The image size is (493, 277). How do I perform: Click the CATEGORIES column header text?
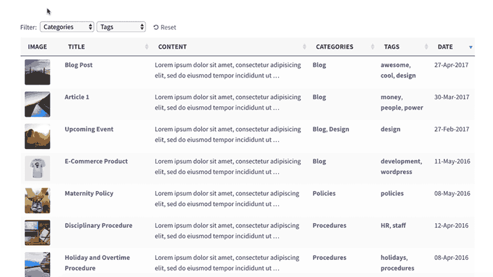click(335, 47)
